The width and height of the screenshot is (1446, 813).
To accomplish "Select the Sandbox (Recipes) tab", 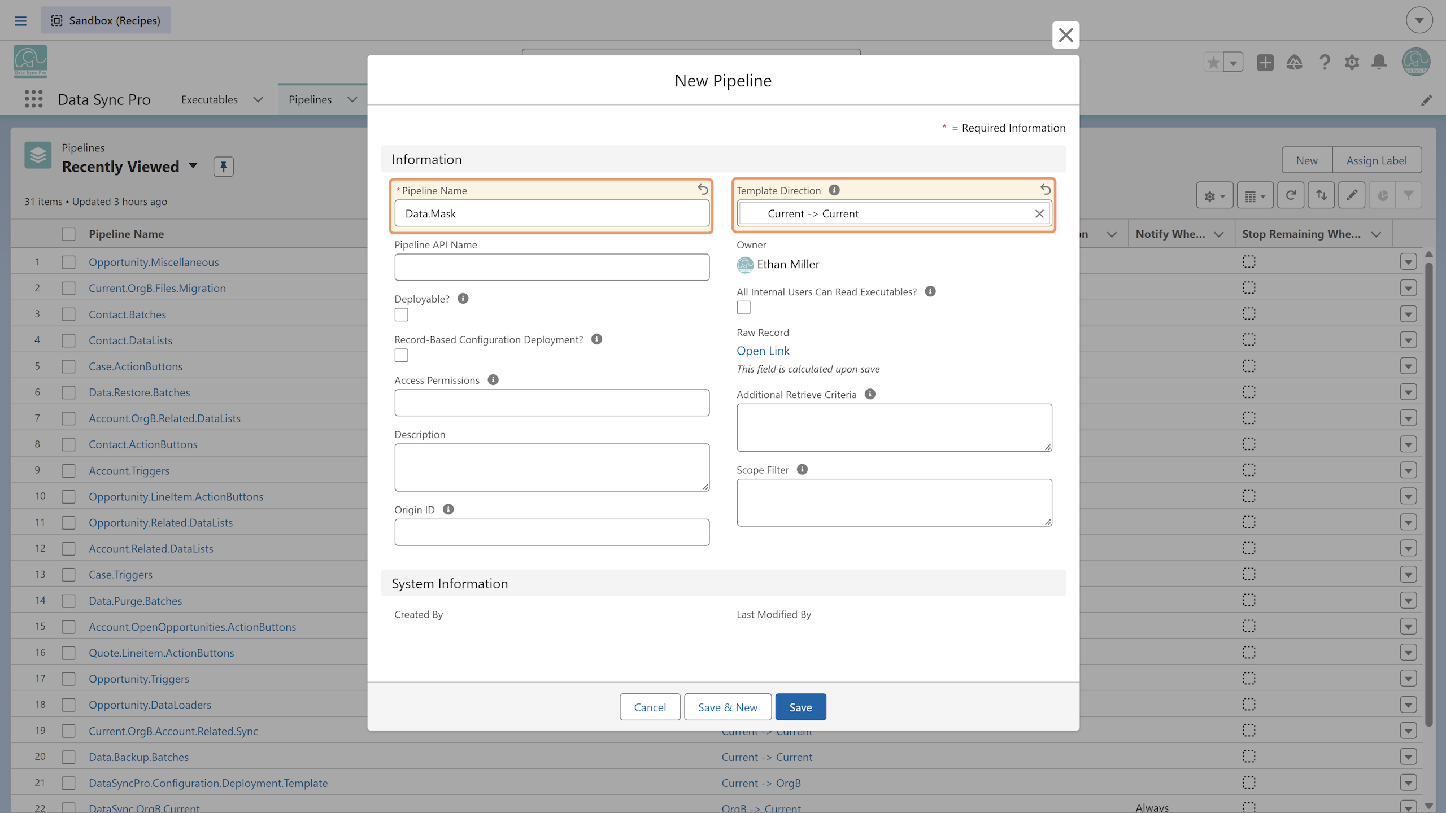I will (x=106, y=20).
